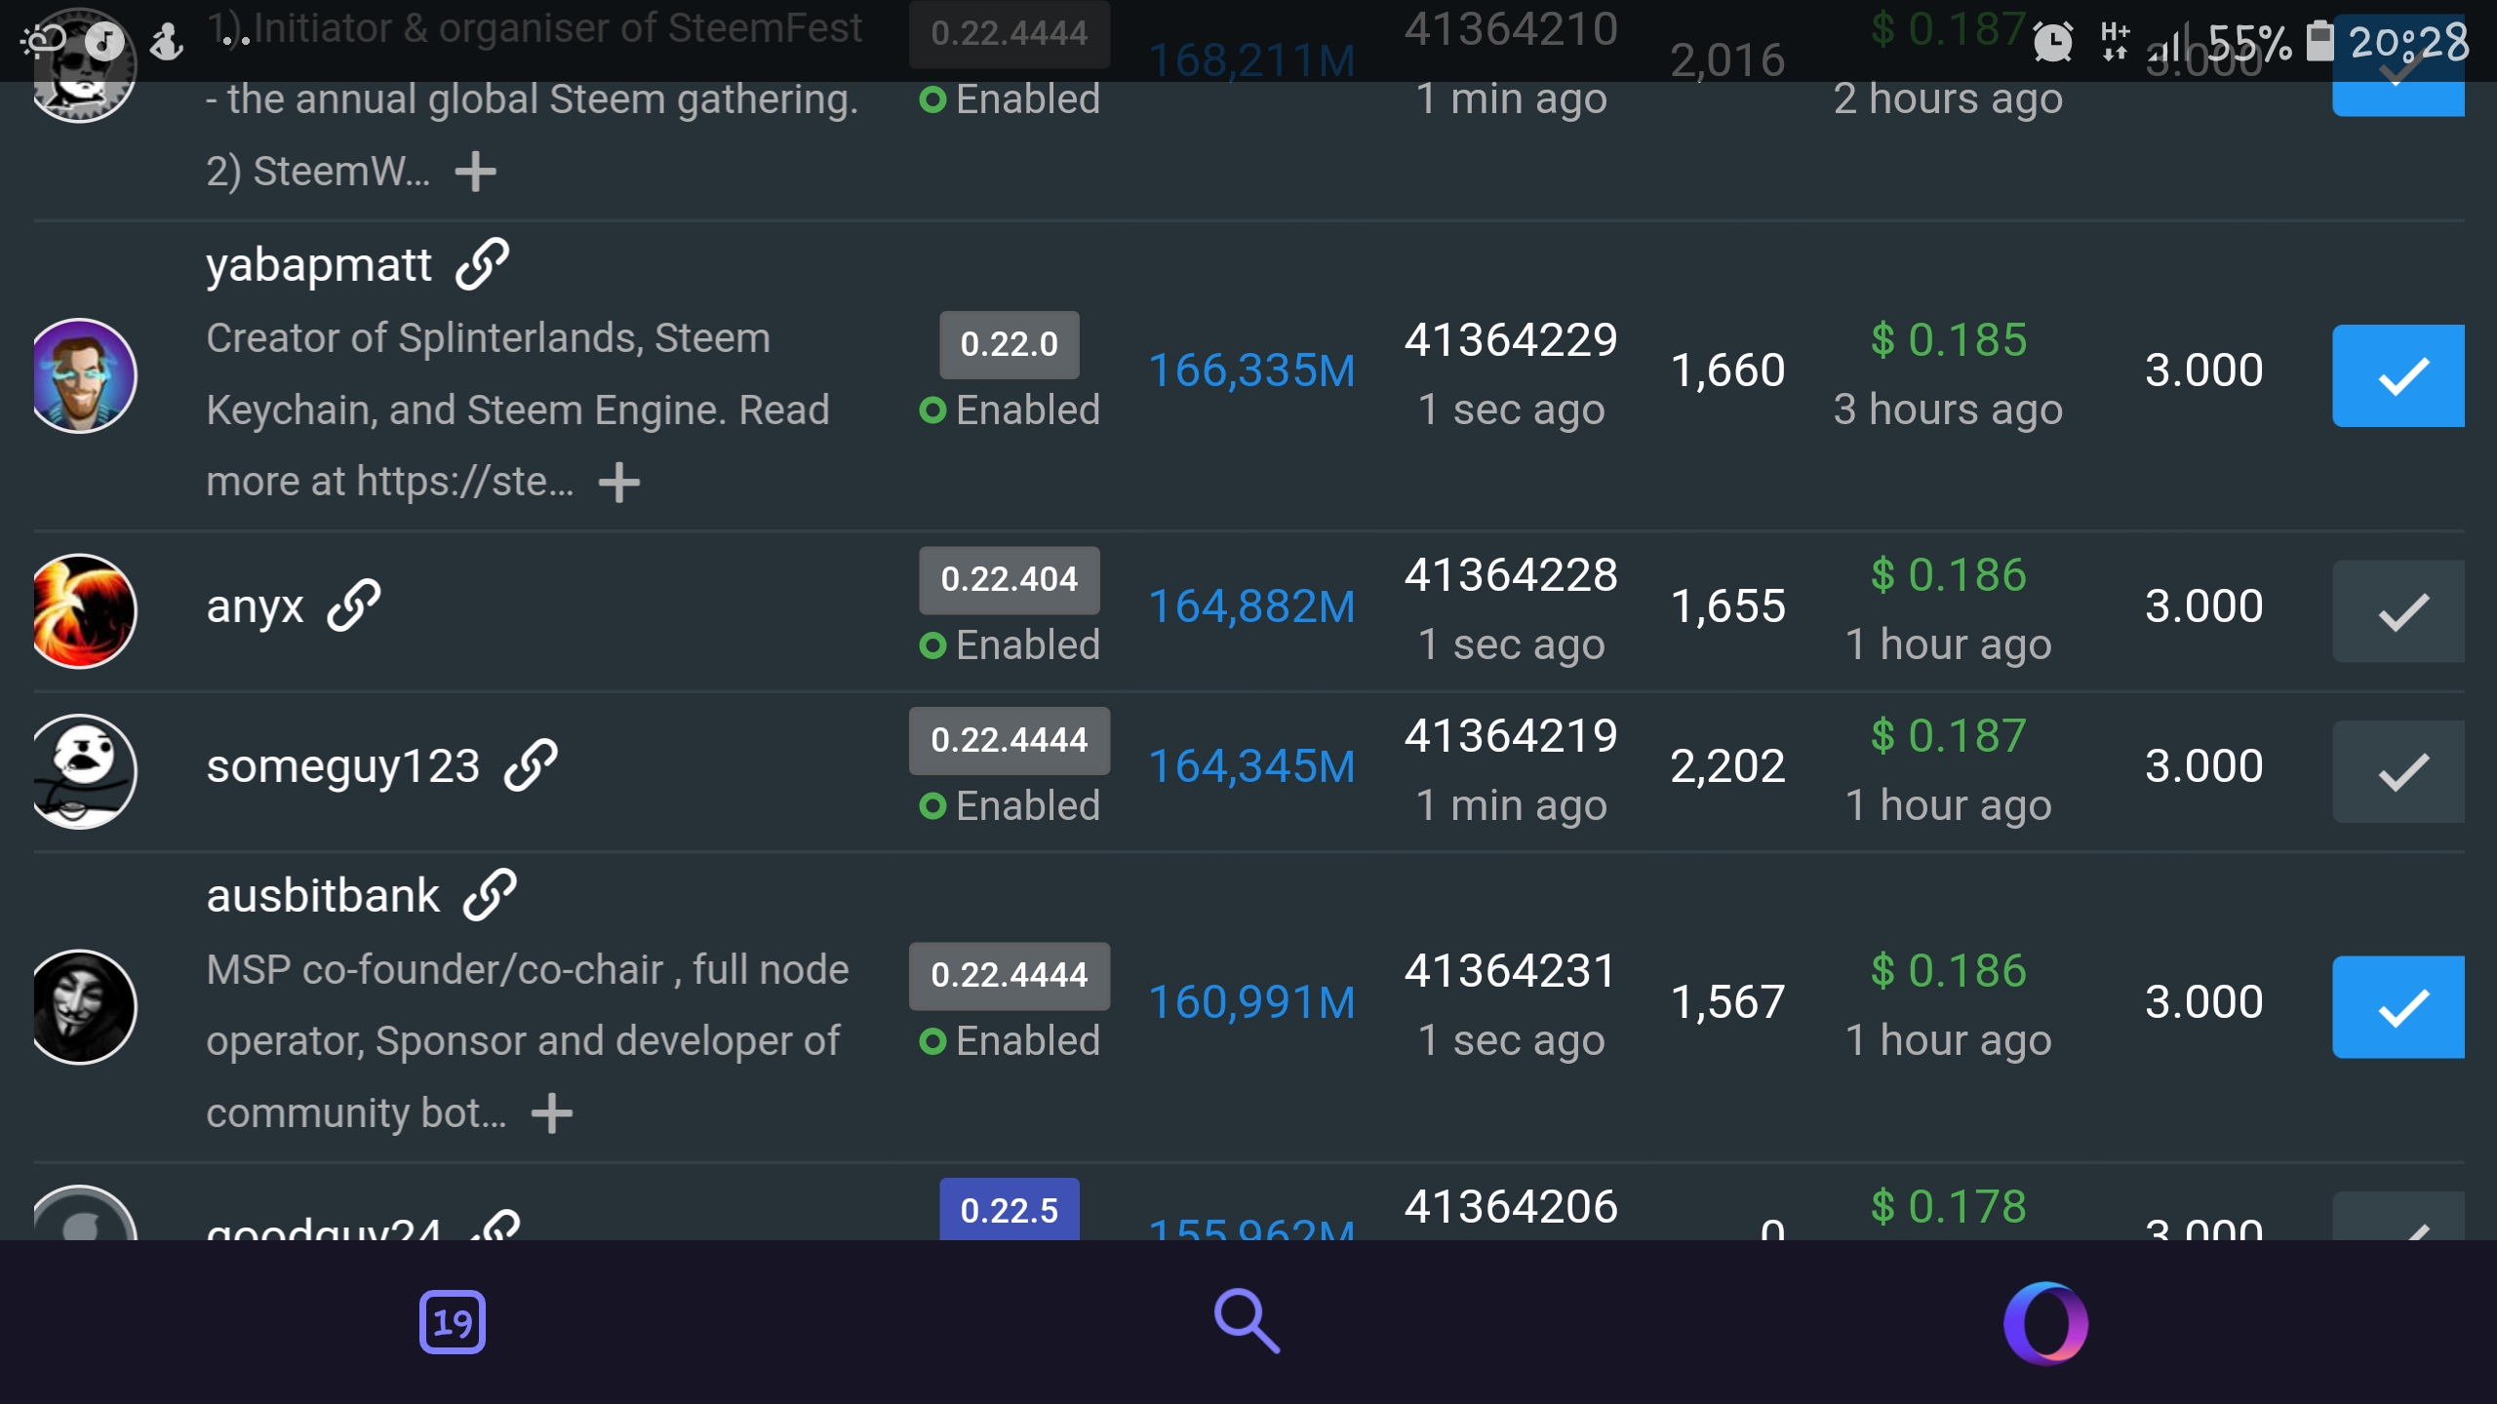Tap the search magnifier in bottom bar
This screenshot has height=1404, width=2497.
(1247, 1322)
